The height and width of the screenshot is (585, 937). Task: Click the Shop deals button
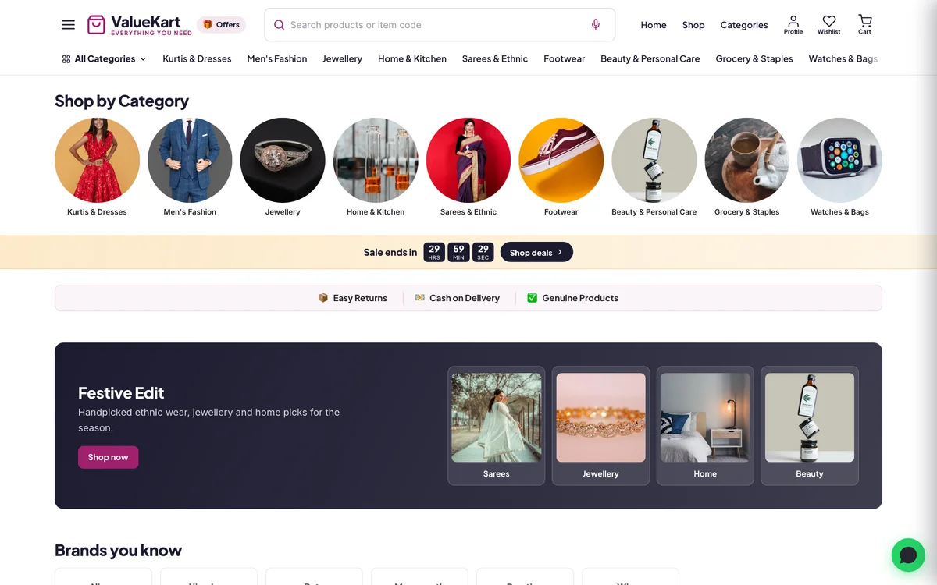click(536, 252)
